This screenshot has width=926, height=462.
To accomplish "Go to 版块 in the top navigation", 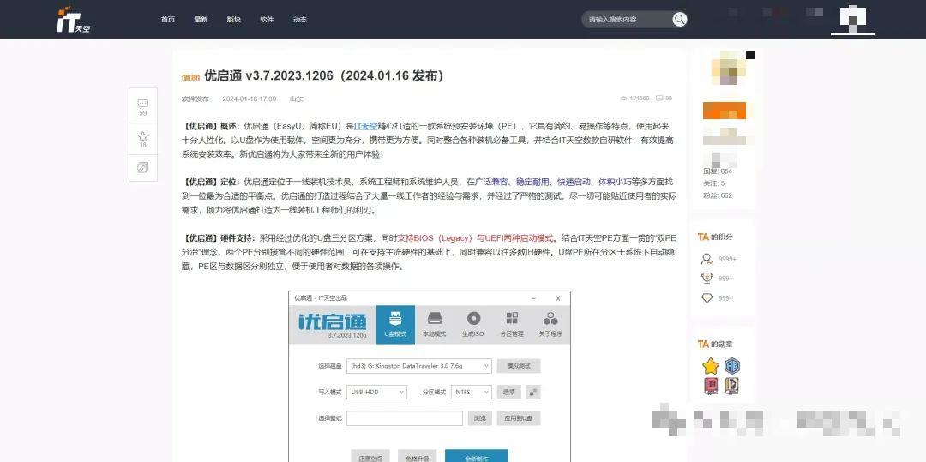I will point(234,20).
